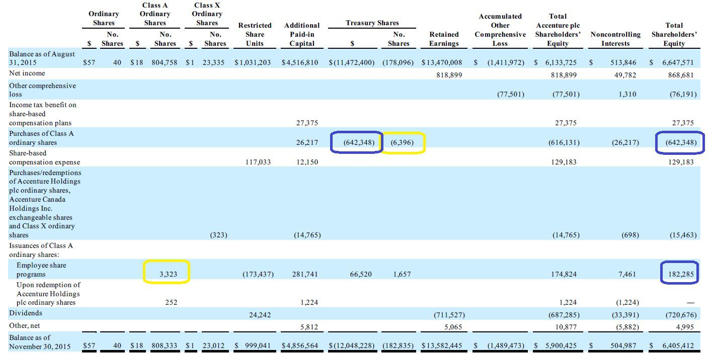Select "Upon redemption of Accenture Holdings plc" label
The image size is (710, 355).
click(x=48, y=294)
